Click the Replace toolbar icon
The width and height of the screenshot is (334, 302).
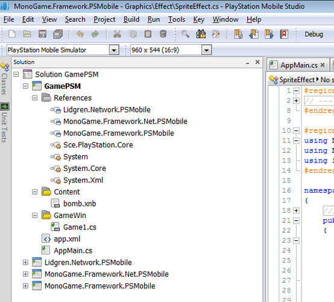pos(216,34)
